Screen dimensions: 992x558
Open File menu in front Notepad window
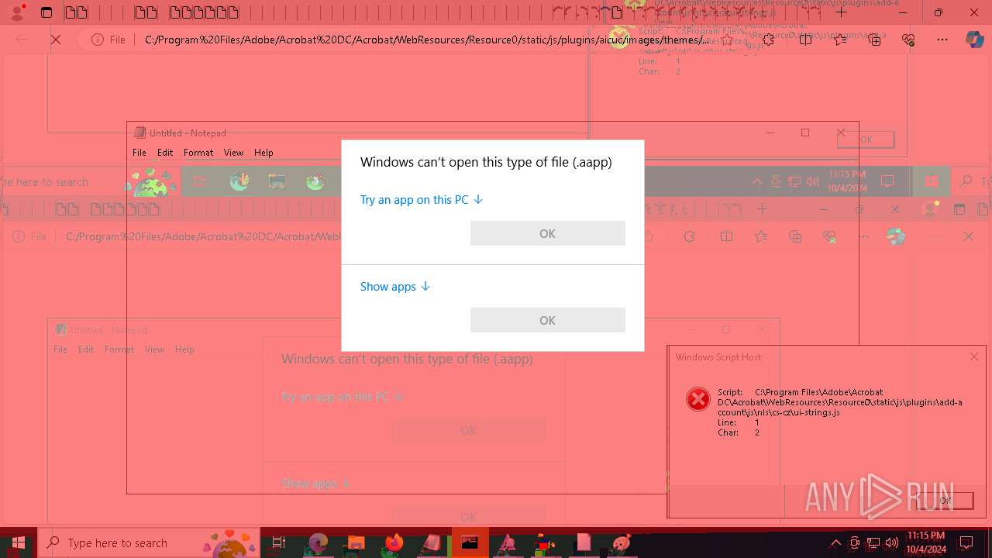(x=139, y=153)
